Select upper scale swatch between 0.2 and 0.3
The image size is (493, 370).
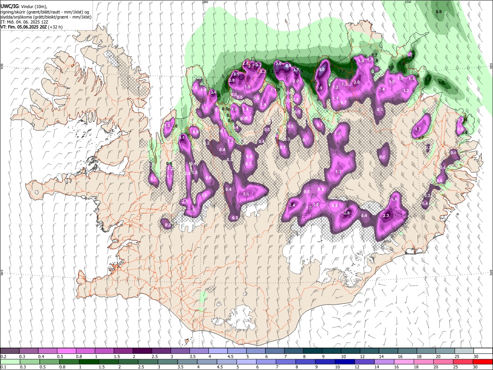(10, 351)
